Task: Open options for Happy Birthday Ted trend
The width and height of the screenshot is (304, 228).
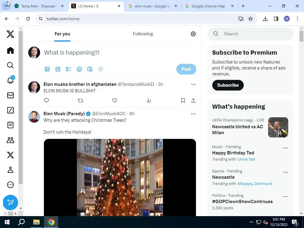Action: [285, 148]
